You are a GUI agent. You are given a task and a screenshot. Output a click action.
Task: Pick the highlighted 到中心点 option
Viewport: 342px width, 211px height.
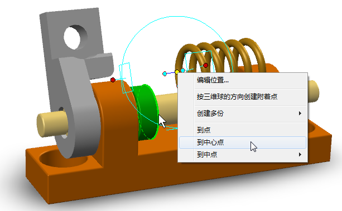point(243,143)
